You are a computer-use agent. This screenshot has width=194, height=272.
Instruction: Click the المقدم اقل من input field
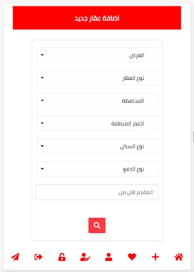tap(97, 192)
